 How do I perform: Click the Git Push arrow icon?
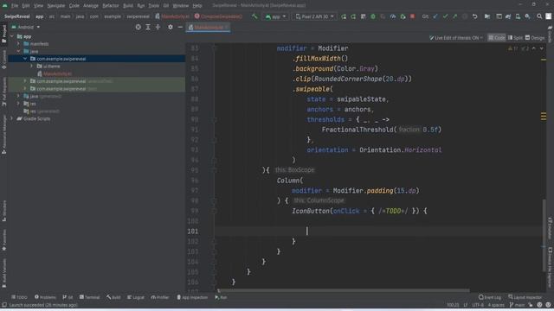pyautogui.click(x=455, y=16)
